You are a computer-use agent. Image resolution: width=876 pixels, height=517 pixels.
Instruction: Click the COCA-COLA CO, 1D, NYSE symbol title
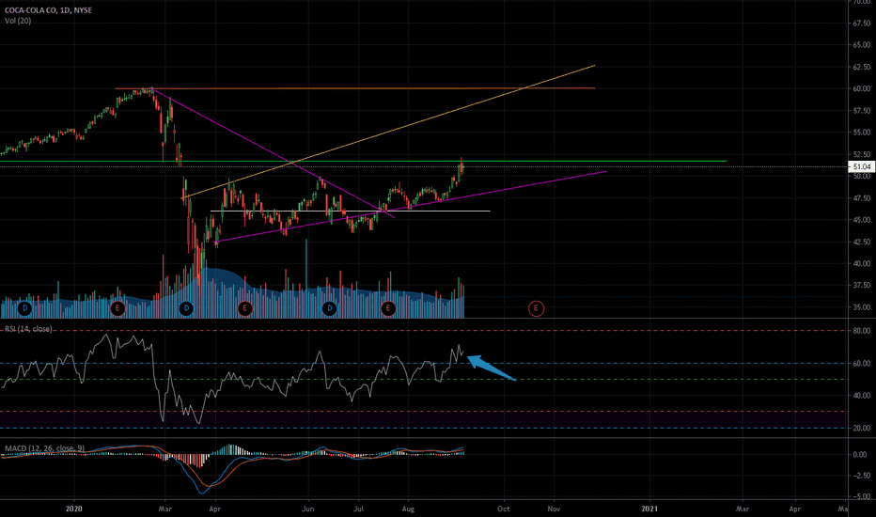click(48, 10)
